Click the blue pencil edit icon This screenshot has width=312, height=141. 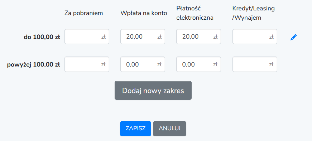pos(293,37)
